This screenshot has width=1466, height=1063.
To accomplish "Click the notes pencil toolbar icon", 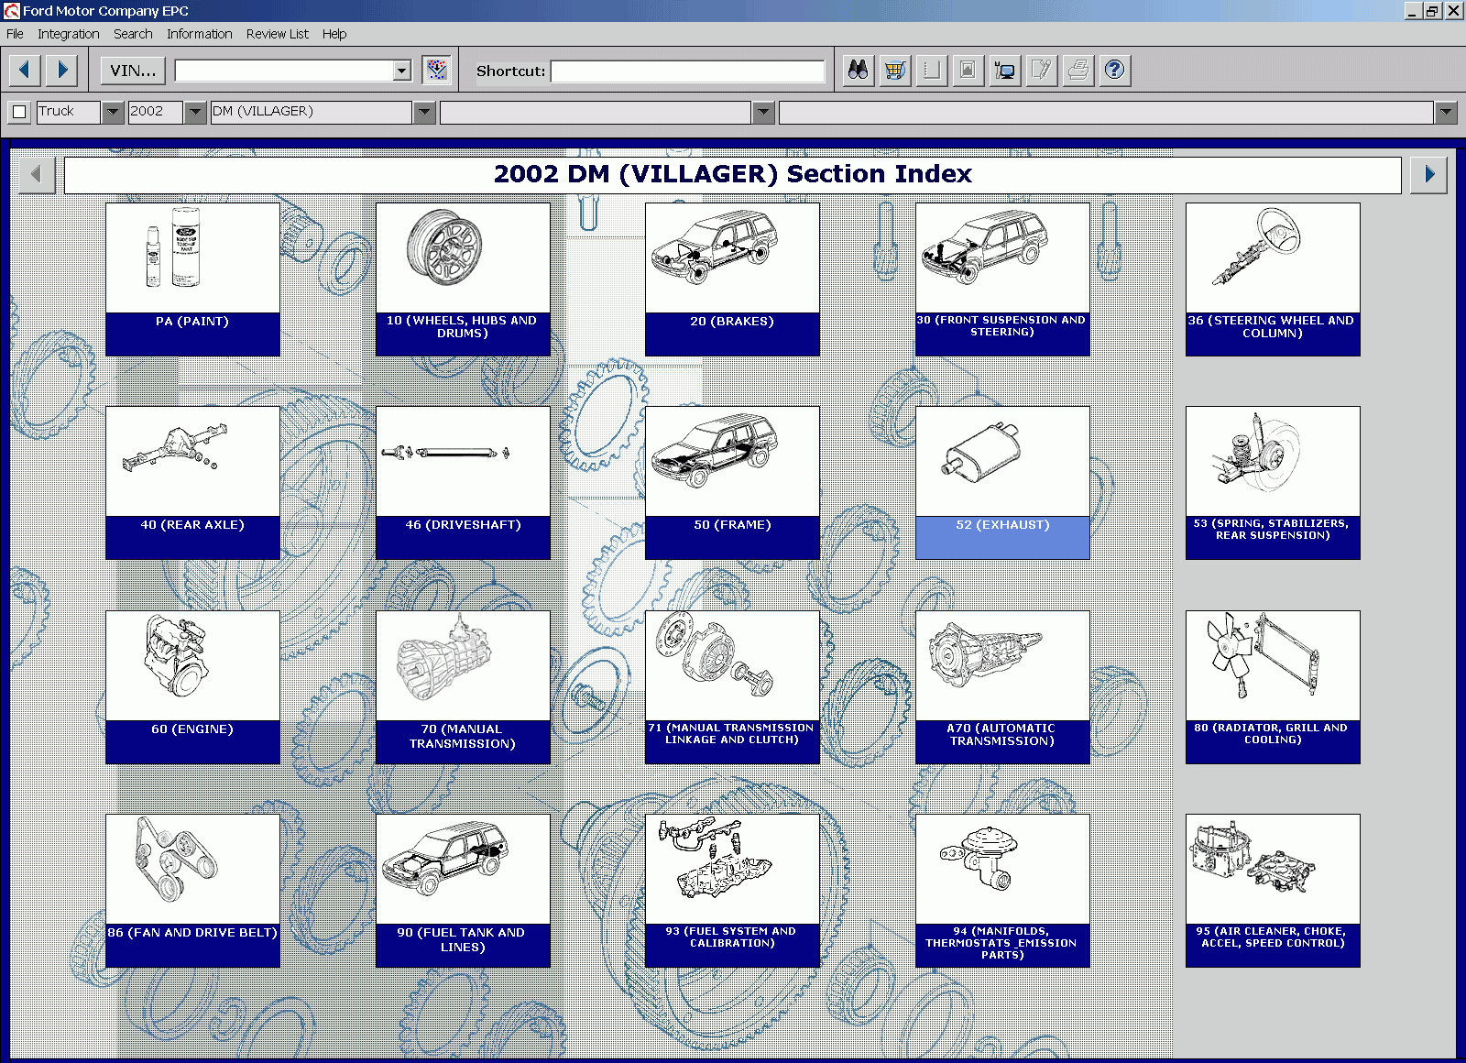I will [1042, 71].
